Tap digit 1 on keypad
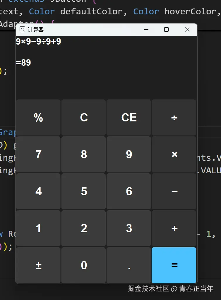The height and width of the screenshot is (300, 221). (38, 228)
